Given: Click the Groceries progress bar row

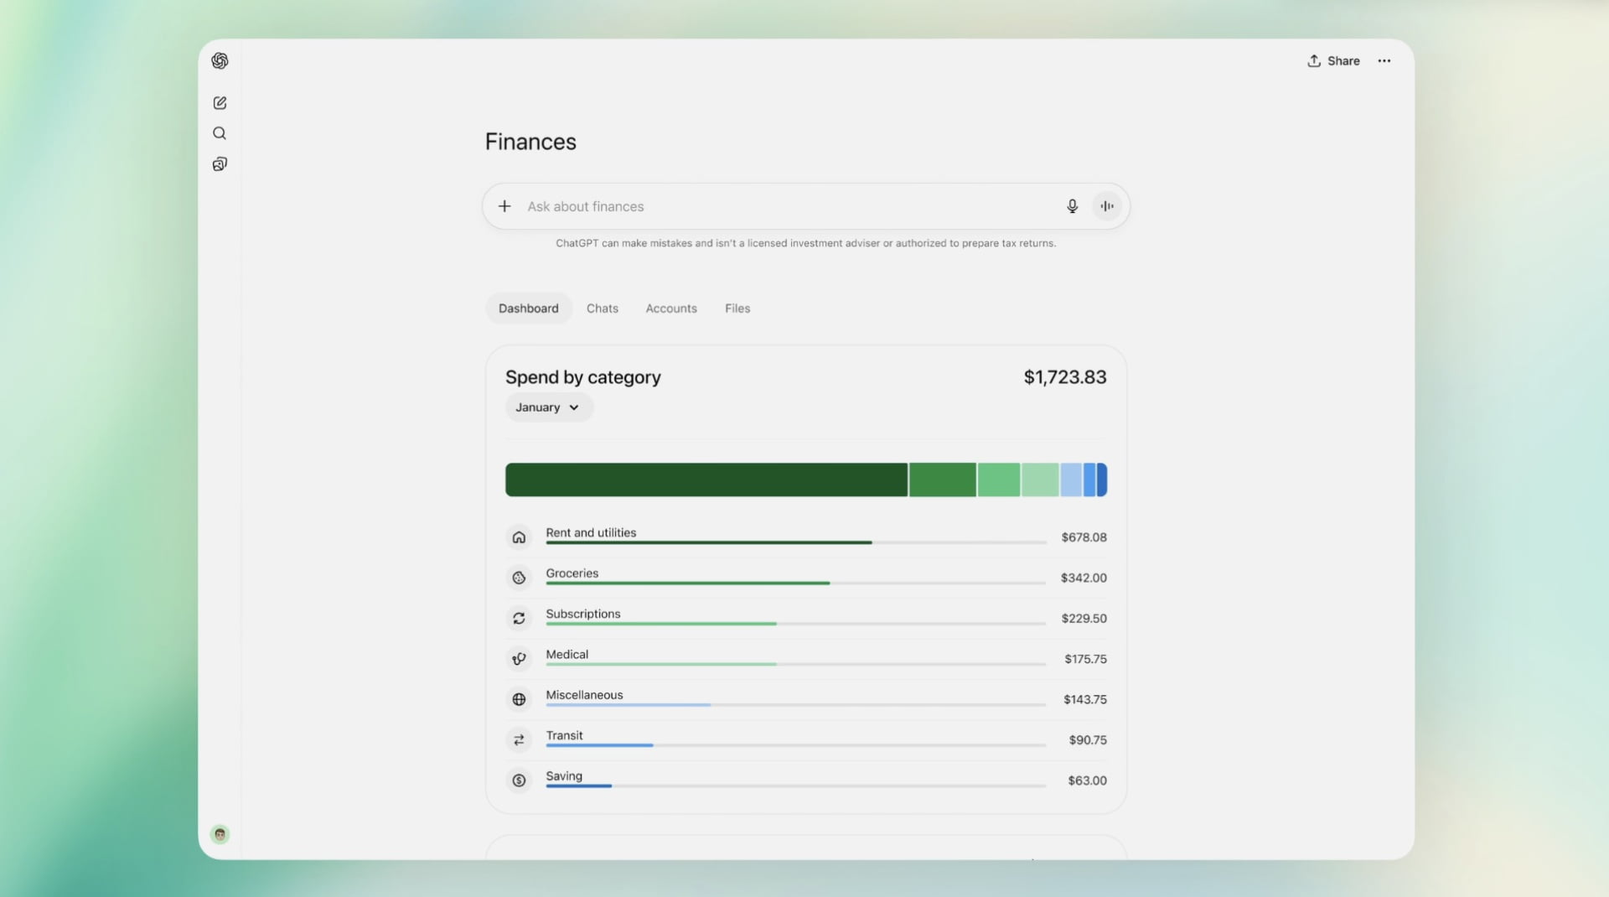Looking at the screenshot, I should pos(806,578).
